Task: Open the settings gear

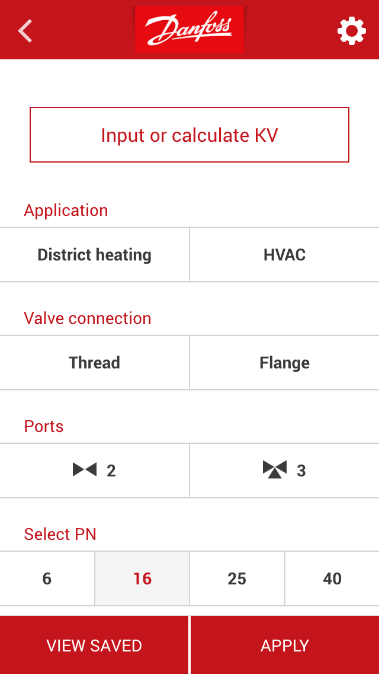Action: click(352, 30)
